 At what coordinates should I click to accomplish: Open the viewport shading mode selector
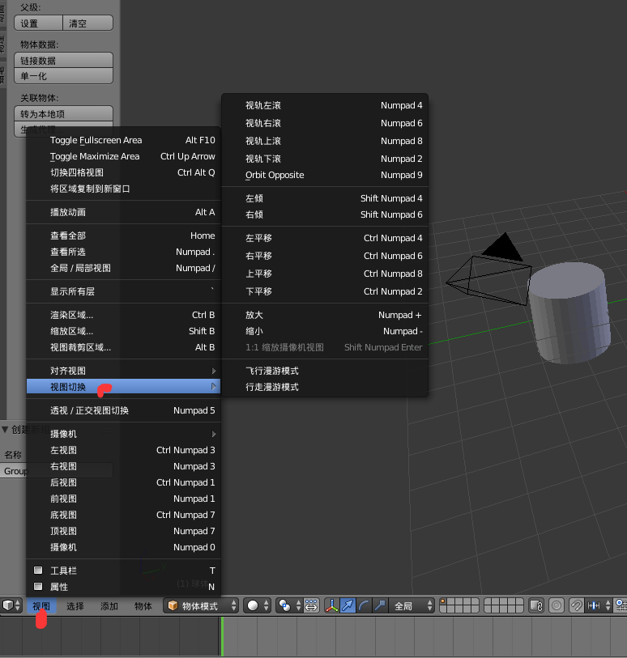click(257, 605)
